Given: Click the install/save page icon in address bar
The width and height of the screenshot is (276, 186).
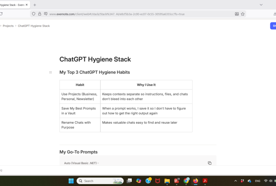Looking at the screenshot, I should 237,14.
